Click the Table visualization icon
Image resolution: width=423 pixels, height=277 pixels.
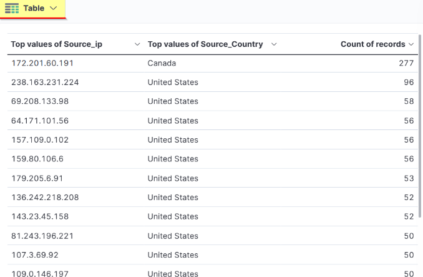click(x=12, y=8)
